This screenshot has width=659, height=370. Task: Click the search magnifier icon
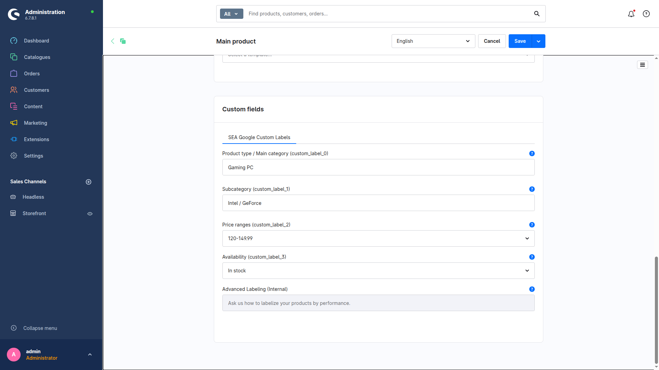point(537,14)
